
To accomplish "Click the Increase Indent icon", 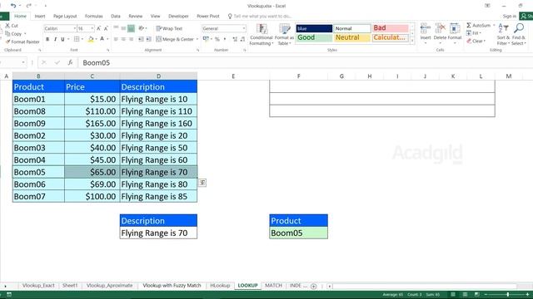I will point(148,39).
